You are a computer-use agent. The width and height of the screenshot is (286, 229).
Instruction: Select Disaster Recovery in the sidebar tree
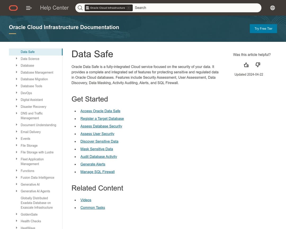pos(33,107)
